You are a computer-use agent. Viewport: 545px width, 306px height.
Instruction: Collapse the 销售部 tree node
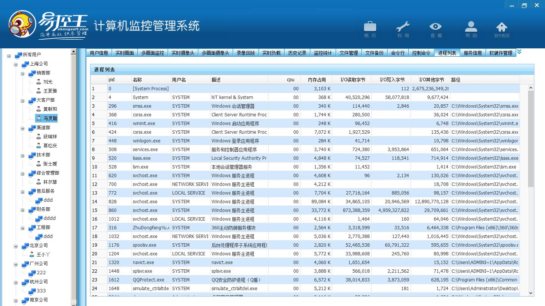(x=23, y=74)
